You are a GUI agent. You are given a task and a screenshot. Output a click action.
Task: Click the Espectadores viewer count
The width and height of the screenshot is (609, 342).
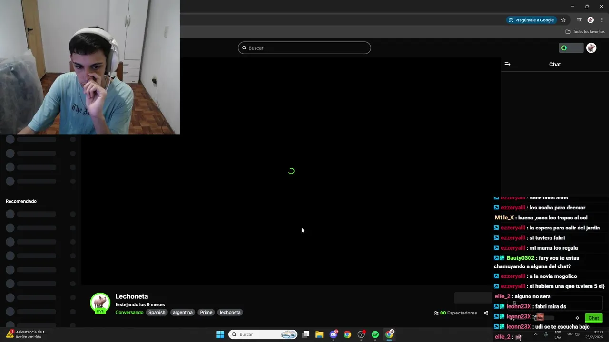(455, 313)
